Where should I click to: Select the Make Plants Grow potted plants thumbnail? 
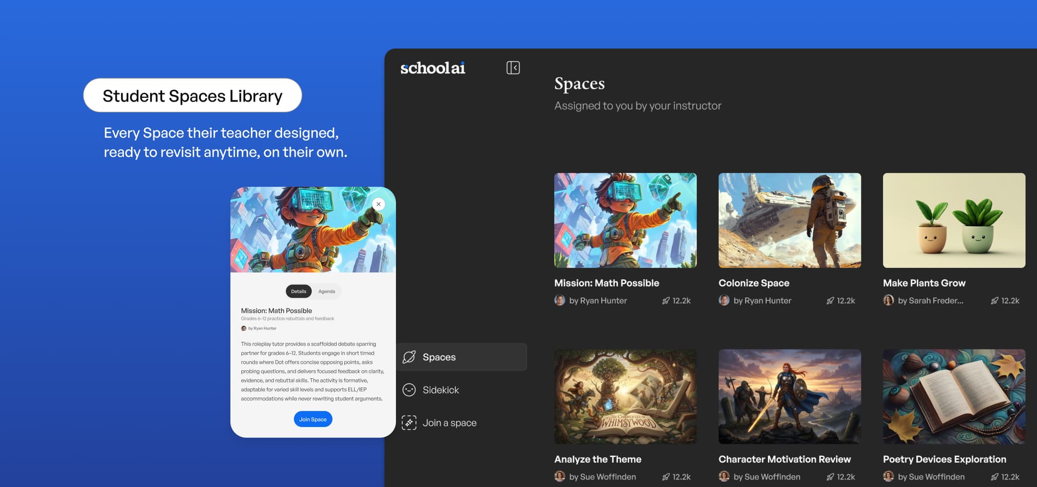954,220
